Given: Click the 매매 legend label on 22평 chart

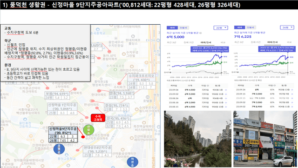Looking at the screenshot, I should [x=225, y=57].
